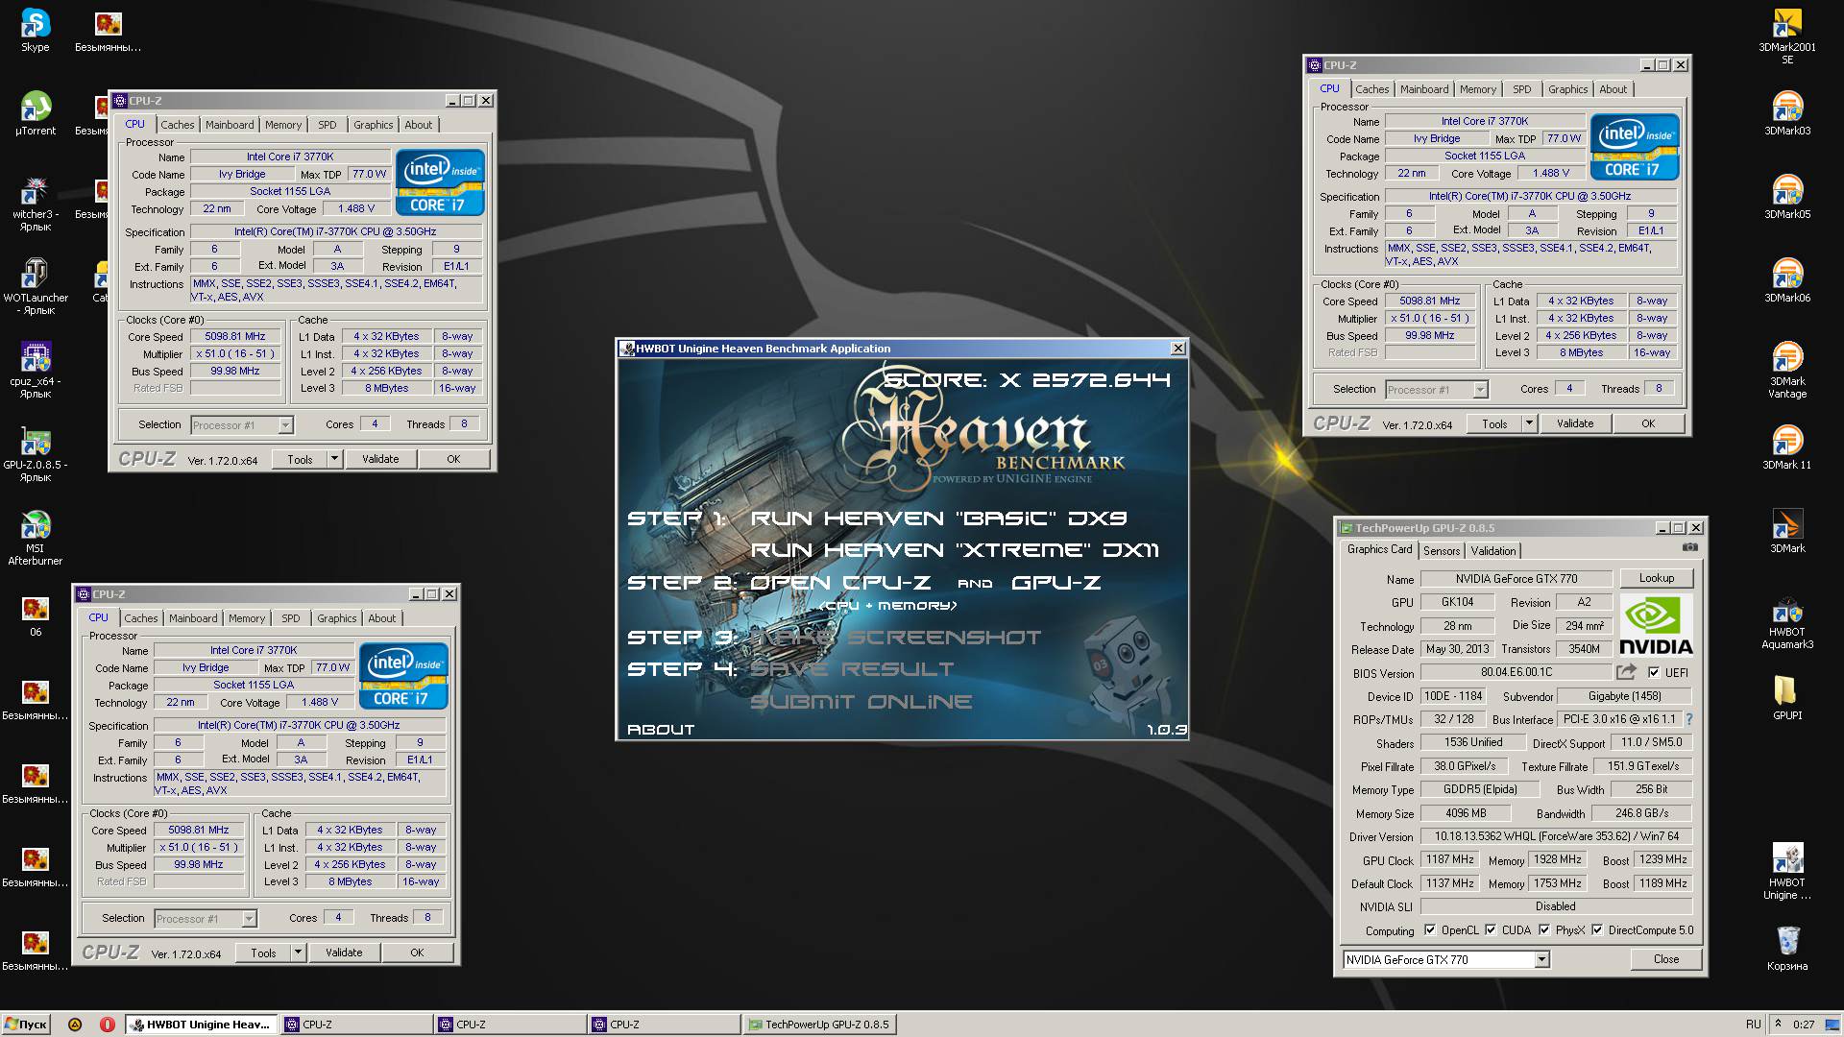Launch the HWBOT Aquamark3 icon

(x=1786, y=620)
